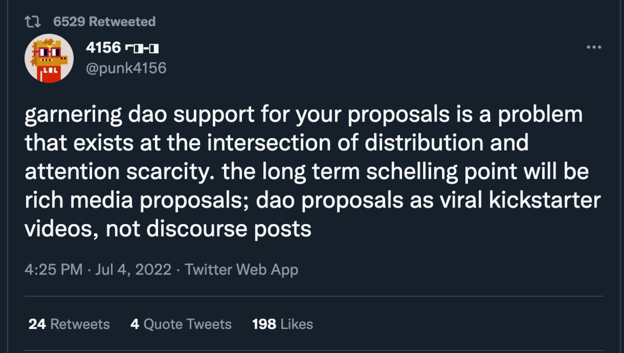
Task: Click the pixel glasses emoji beside the name
Action: 141,49
